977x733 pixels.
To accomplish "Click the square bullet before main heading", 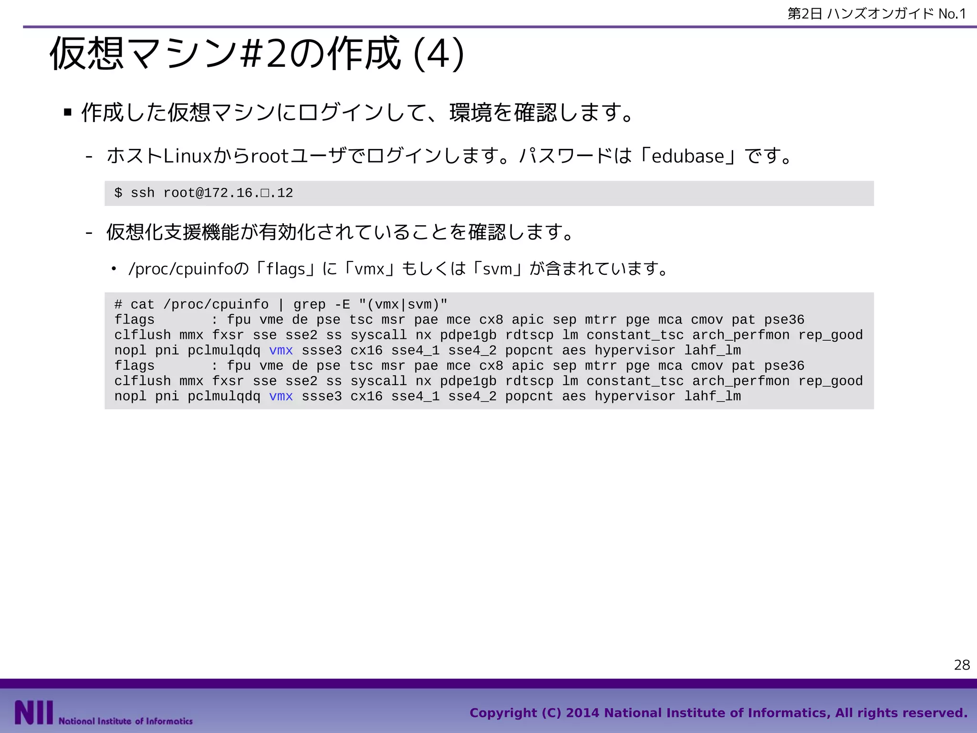I will (x=68, y=113).
